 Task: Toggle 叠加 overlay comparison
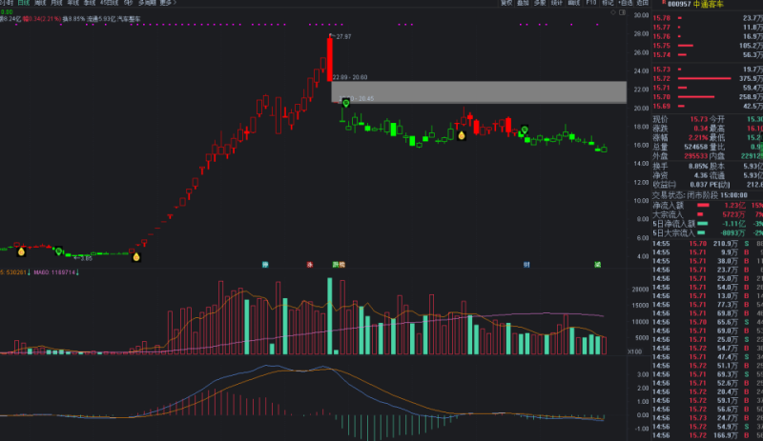(x=523, y=4)
